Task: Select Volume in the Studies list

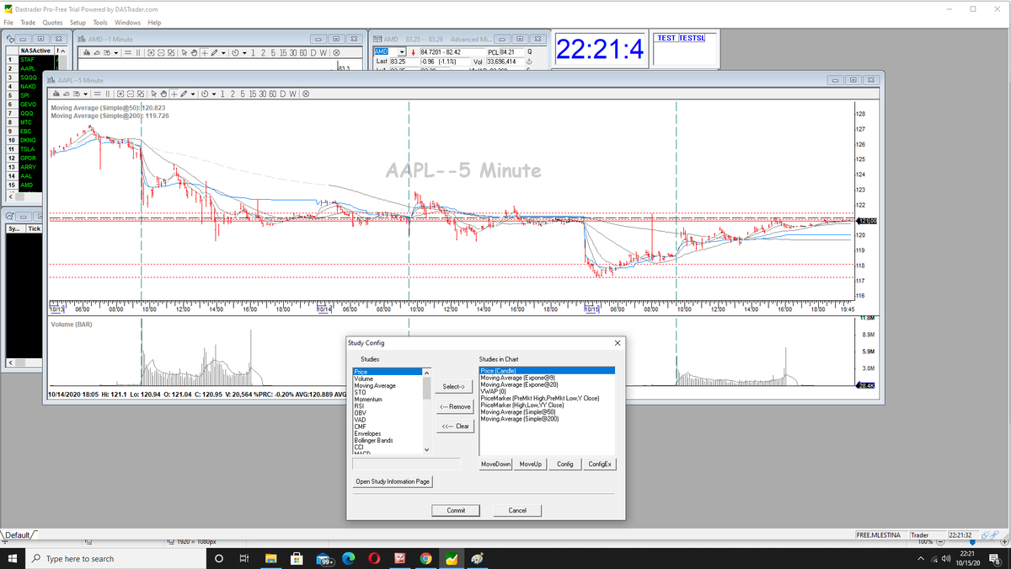Action: (364, 378)
